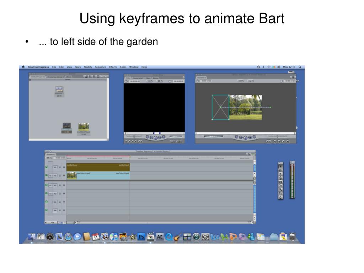The height and width of the screenshot is (273, 364).
Task: Open the Modify menu
Action: click(x=88, y=67)
